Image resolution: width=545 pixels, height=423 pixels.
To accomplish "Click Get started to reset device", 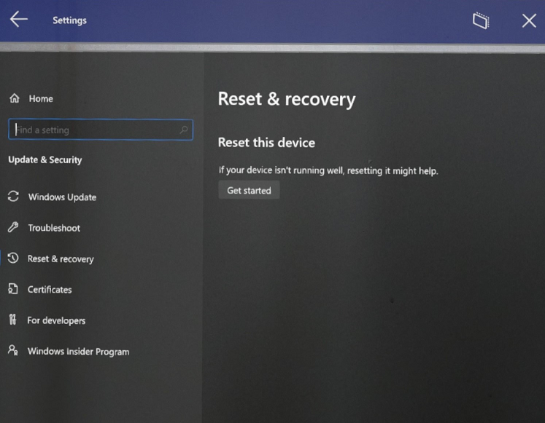I will (249, 190).
